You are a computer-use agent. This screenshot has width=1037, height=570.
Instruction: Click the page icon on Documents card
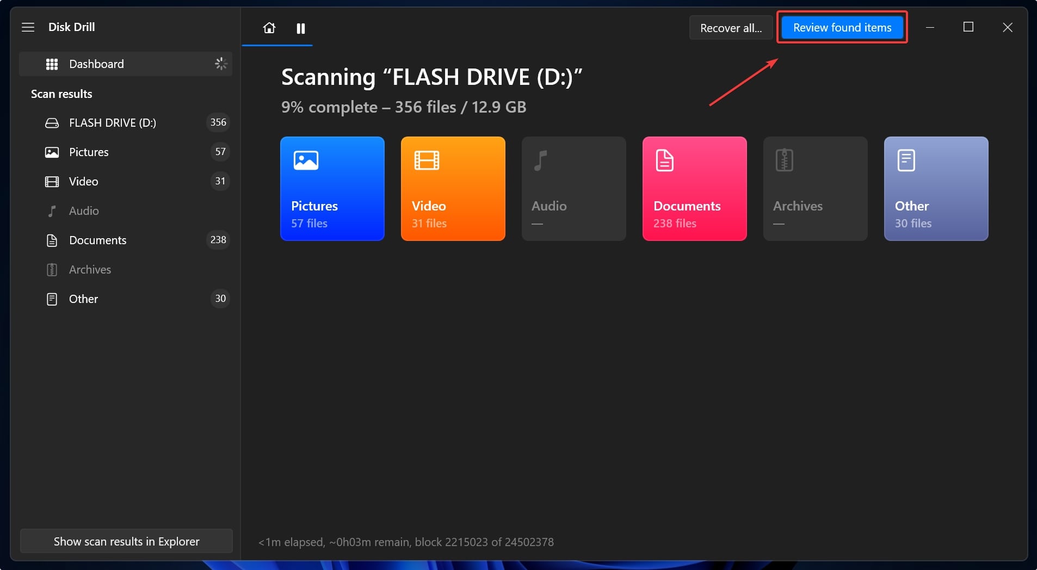[x=665, y=160]
